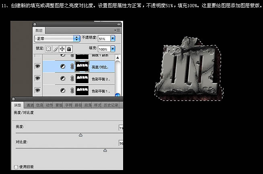The image size is (263, 174).
Task: Hide the 亮度/对比度 layer via eye icon
Action: (x=37, y=66)
